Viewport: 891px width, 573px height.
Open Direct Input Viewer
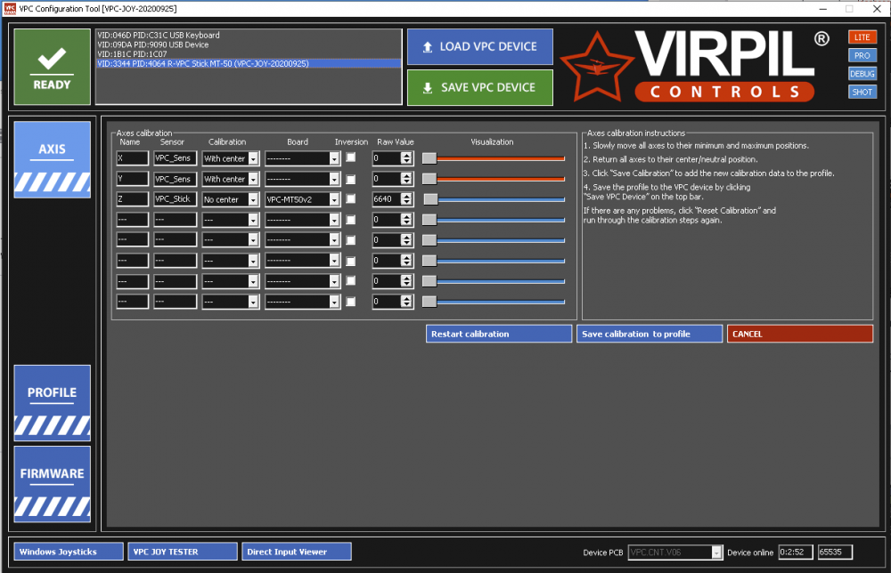297,552
